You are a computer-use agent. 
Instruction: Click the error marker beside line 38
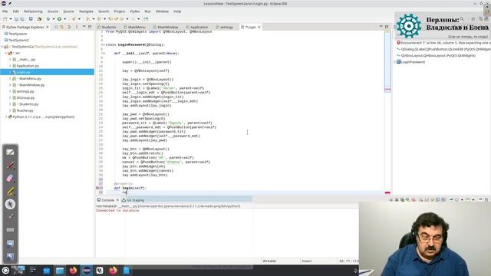97,188
